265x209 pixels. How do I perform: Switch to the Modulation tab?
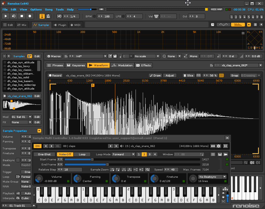122,65
